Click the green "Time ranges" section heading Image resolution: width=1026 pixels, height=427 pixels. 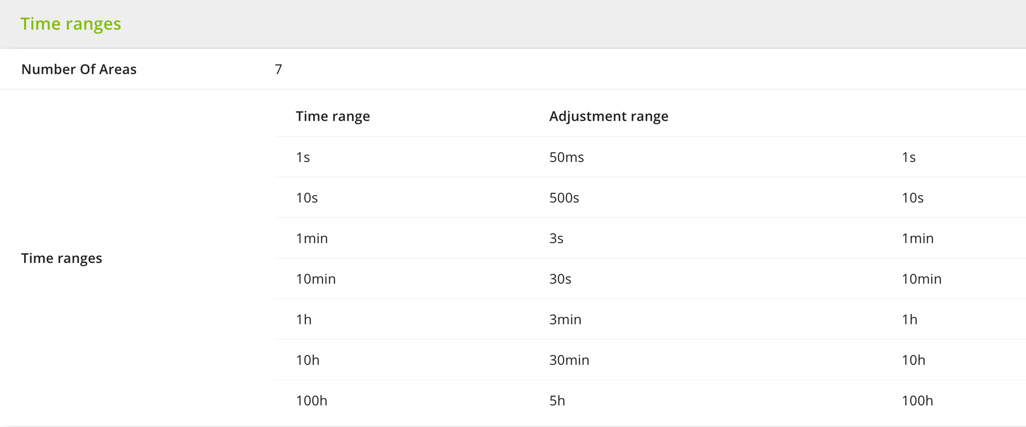[x=71, y=24]
